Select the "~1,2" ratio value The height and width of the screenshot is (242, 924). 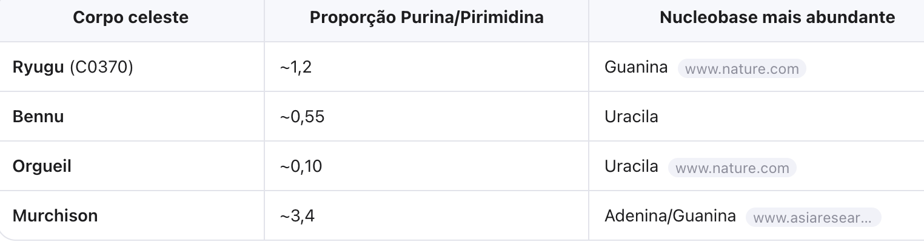pyautogui.click(x=296, y=67)
